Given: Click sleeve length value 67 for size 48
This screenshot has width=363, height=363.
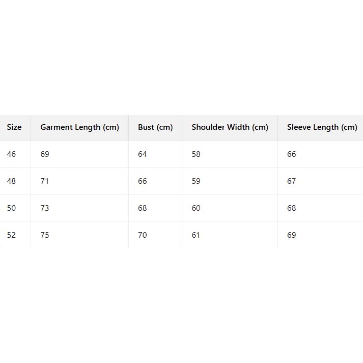Looking at the screenshot, I should pyautogui.click(x=291, y=181).
